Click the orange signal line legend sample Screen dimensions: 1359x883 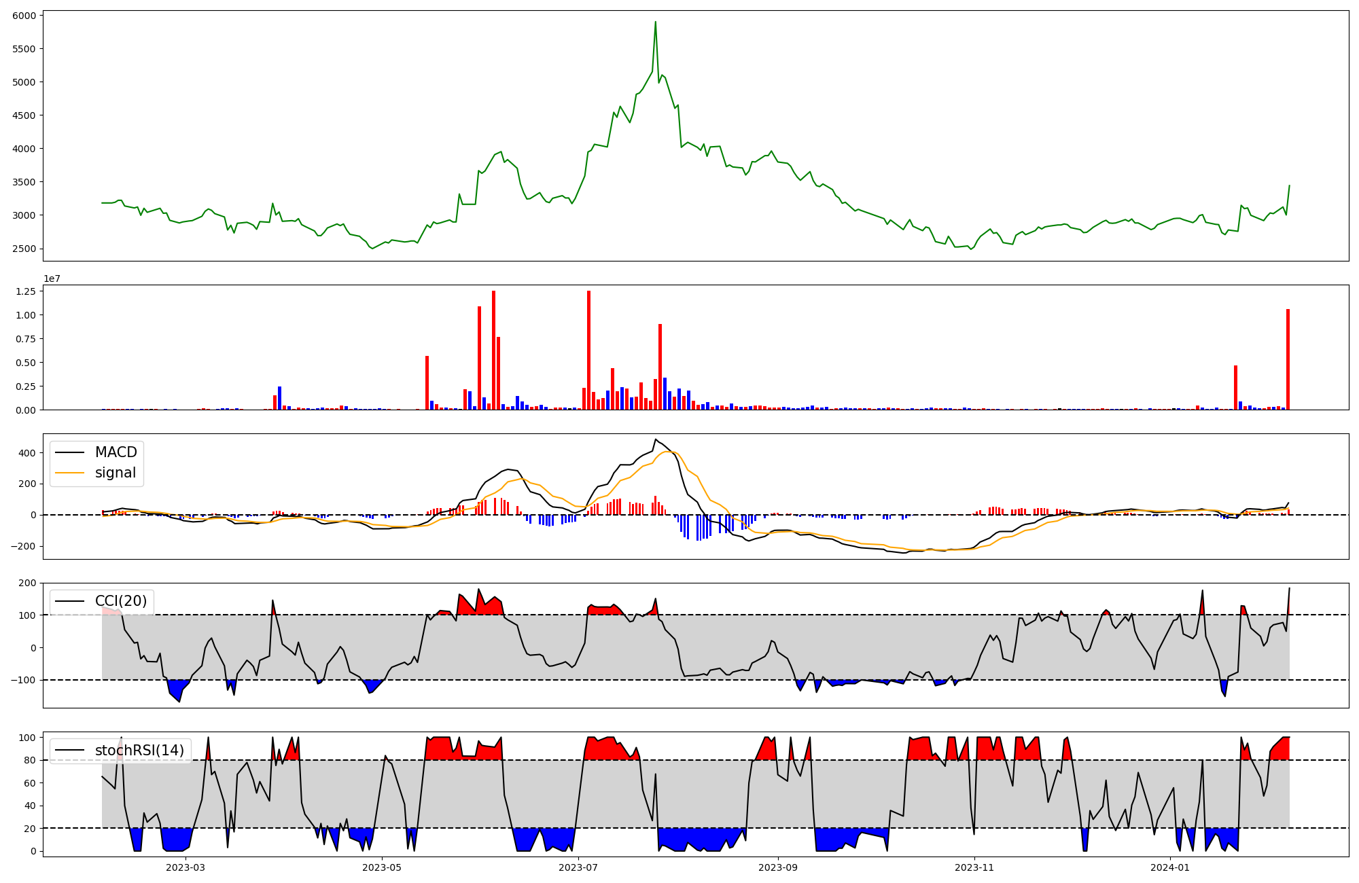click(70, 473)
